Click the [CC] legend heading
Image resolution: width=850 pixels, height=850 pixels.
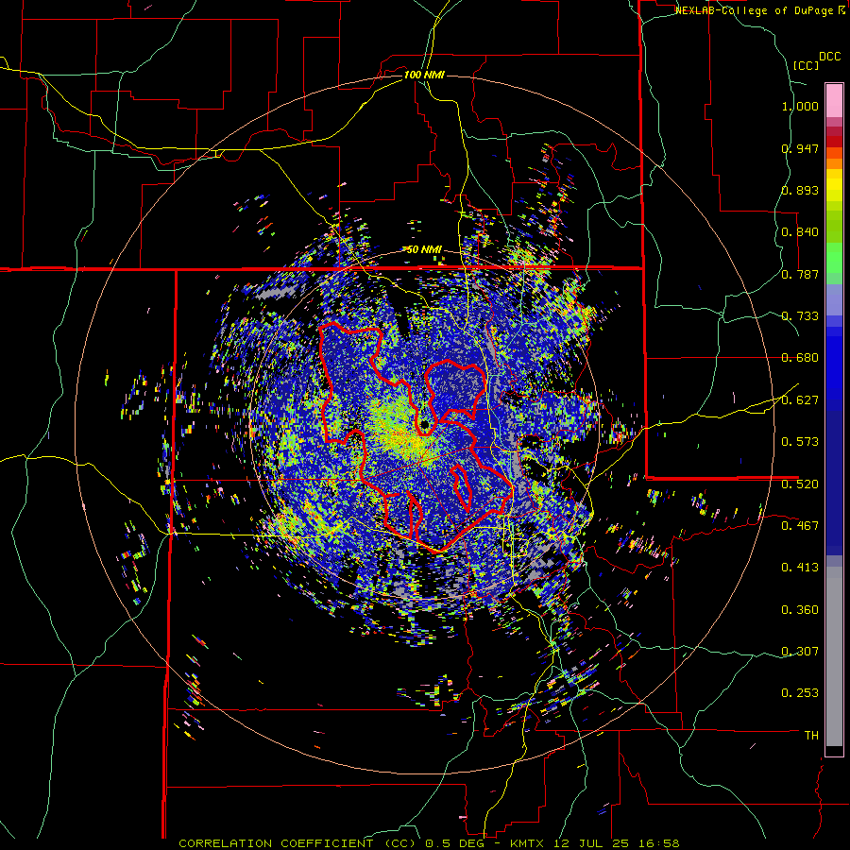point(807,65)
